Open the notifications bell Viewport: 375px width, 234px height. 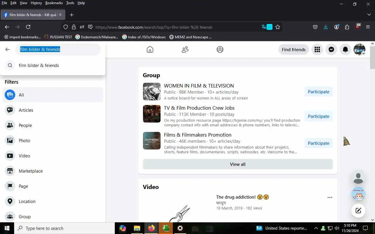click(x=345, y=49)
